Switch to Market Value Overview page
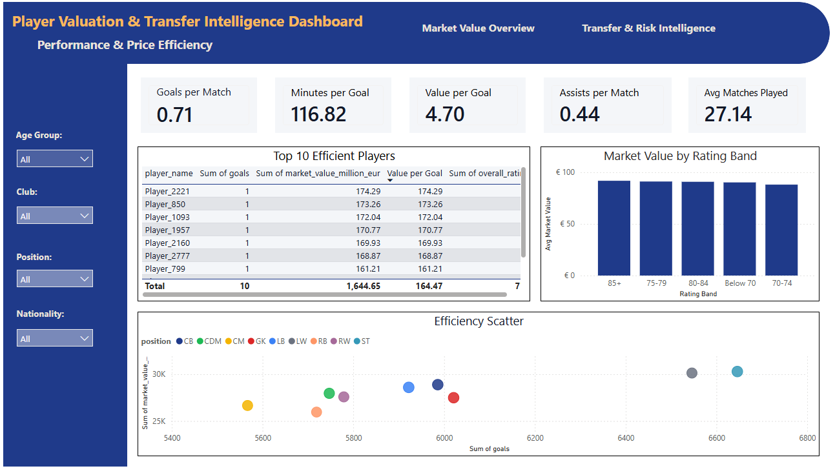 (478, 28)
